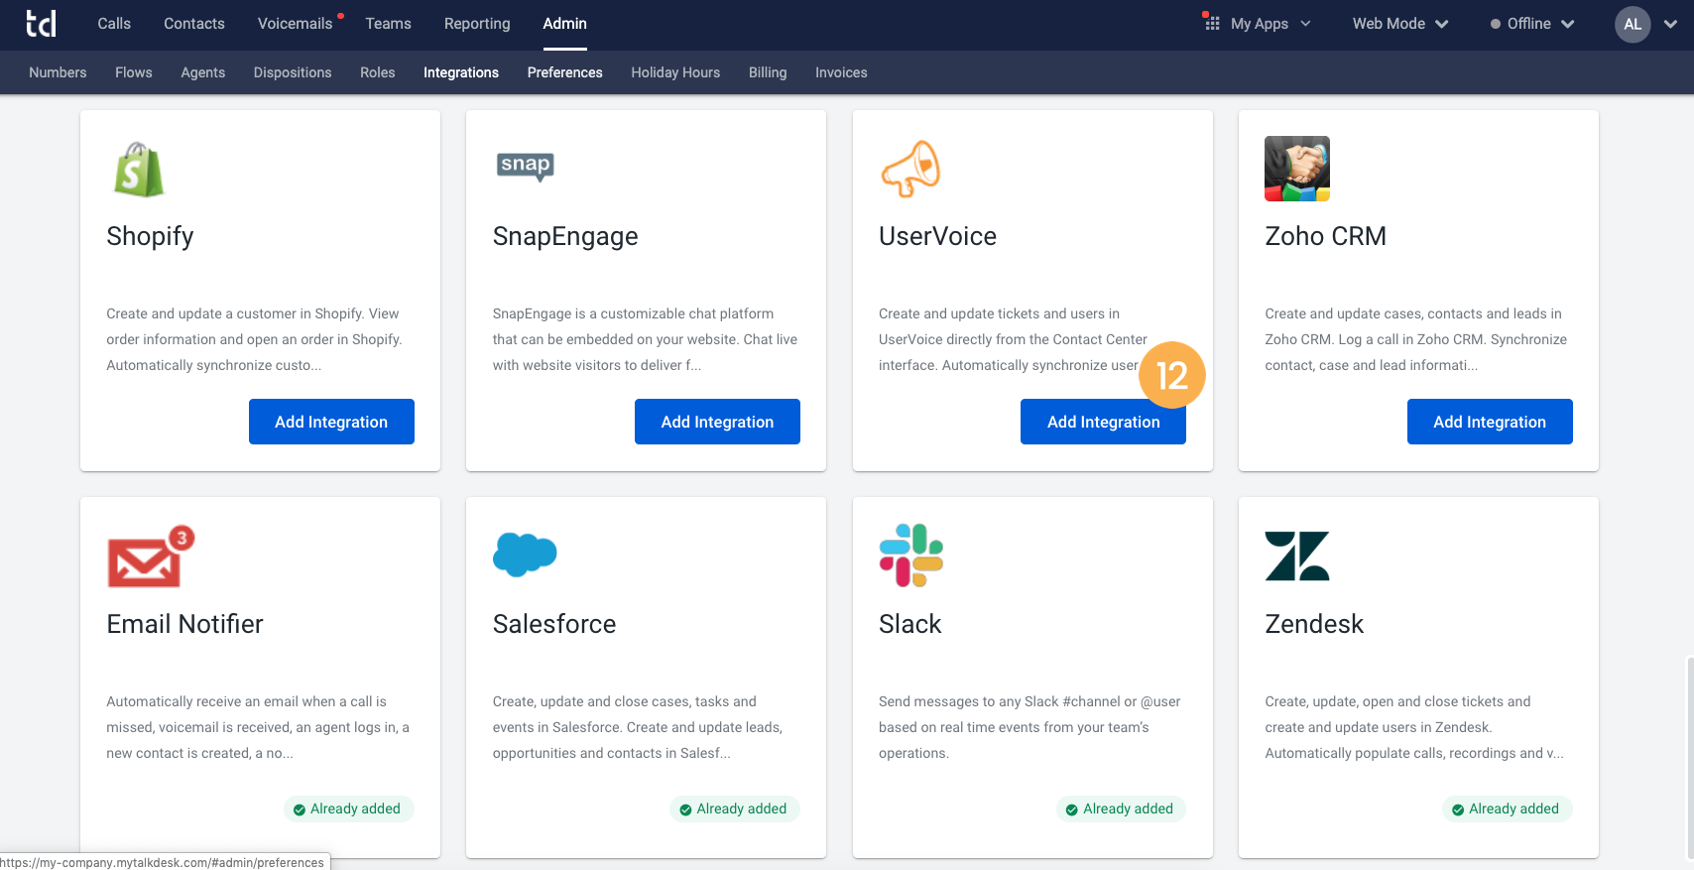Switch to the Teams tab
Viewport: 1694px width, 870px height.
388,24
